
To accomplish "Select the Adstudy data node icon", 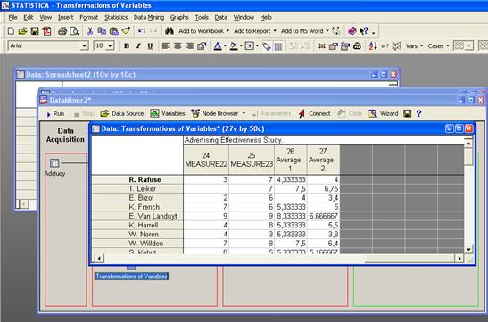I will (54, 162).
